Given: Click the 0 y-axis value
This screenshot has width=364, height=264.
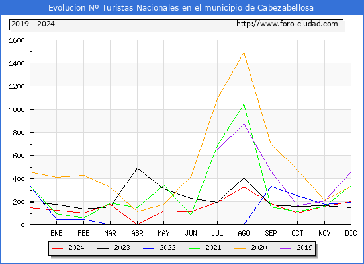Looking at the screenshot, I should [x=23, y=225].
